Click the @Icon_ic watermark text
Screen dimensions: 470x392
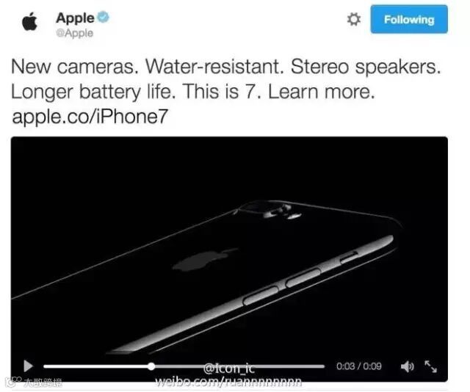229,368
